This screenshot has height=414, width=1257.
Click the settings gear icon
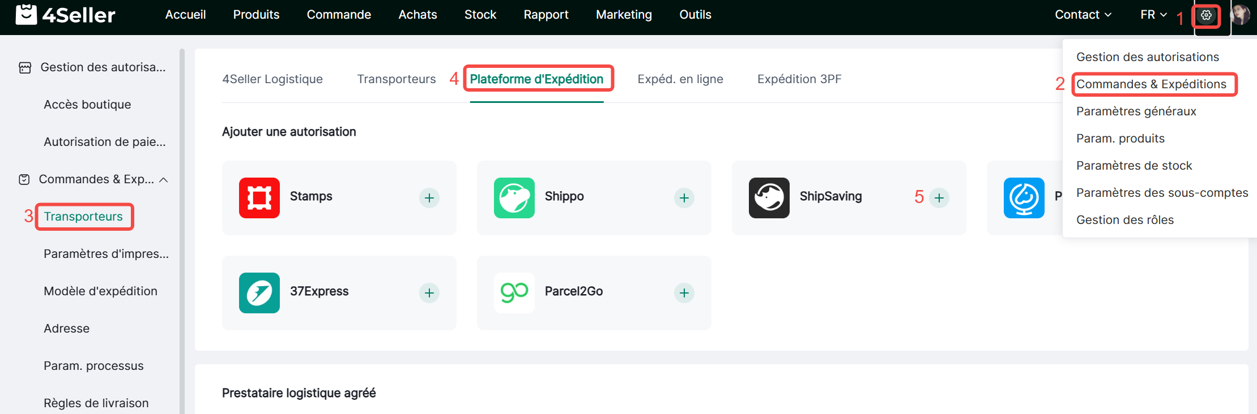pos(1206,15)
